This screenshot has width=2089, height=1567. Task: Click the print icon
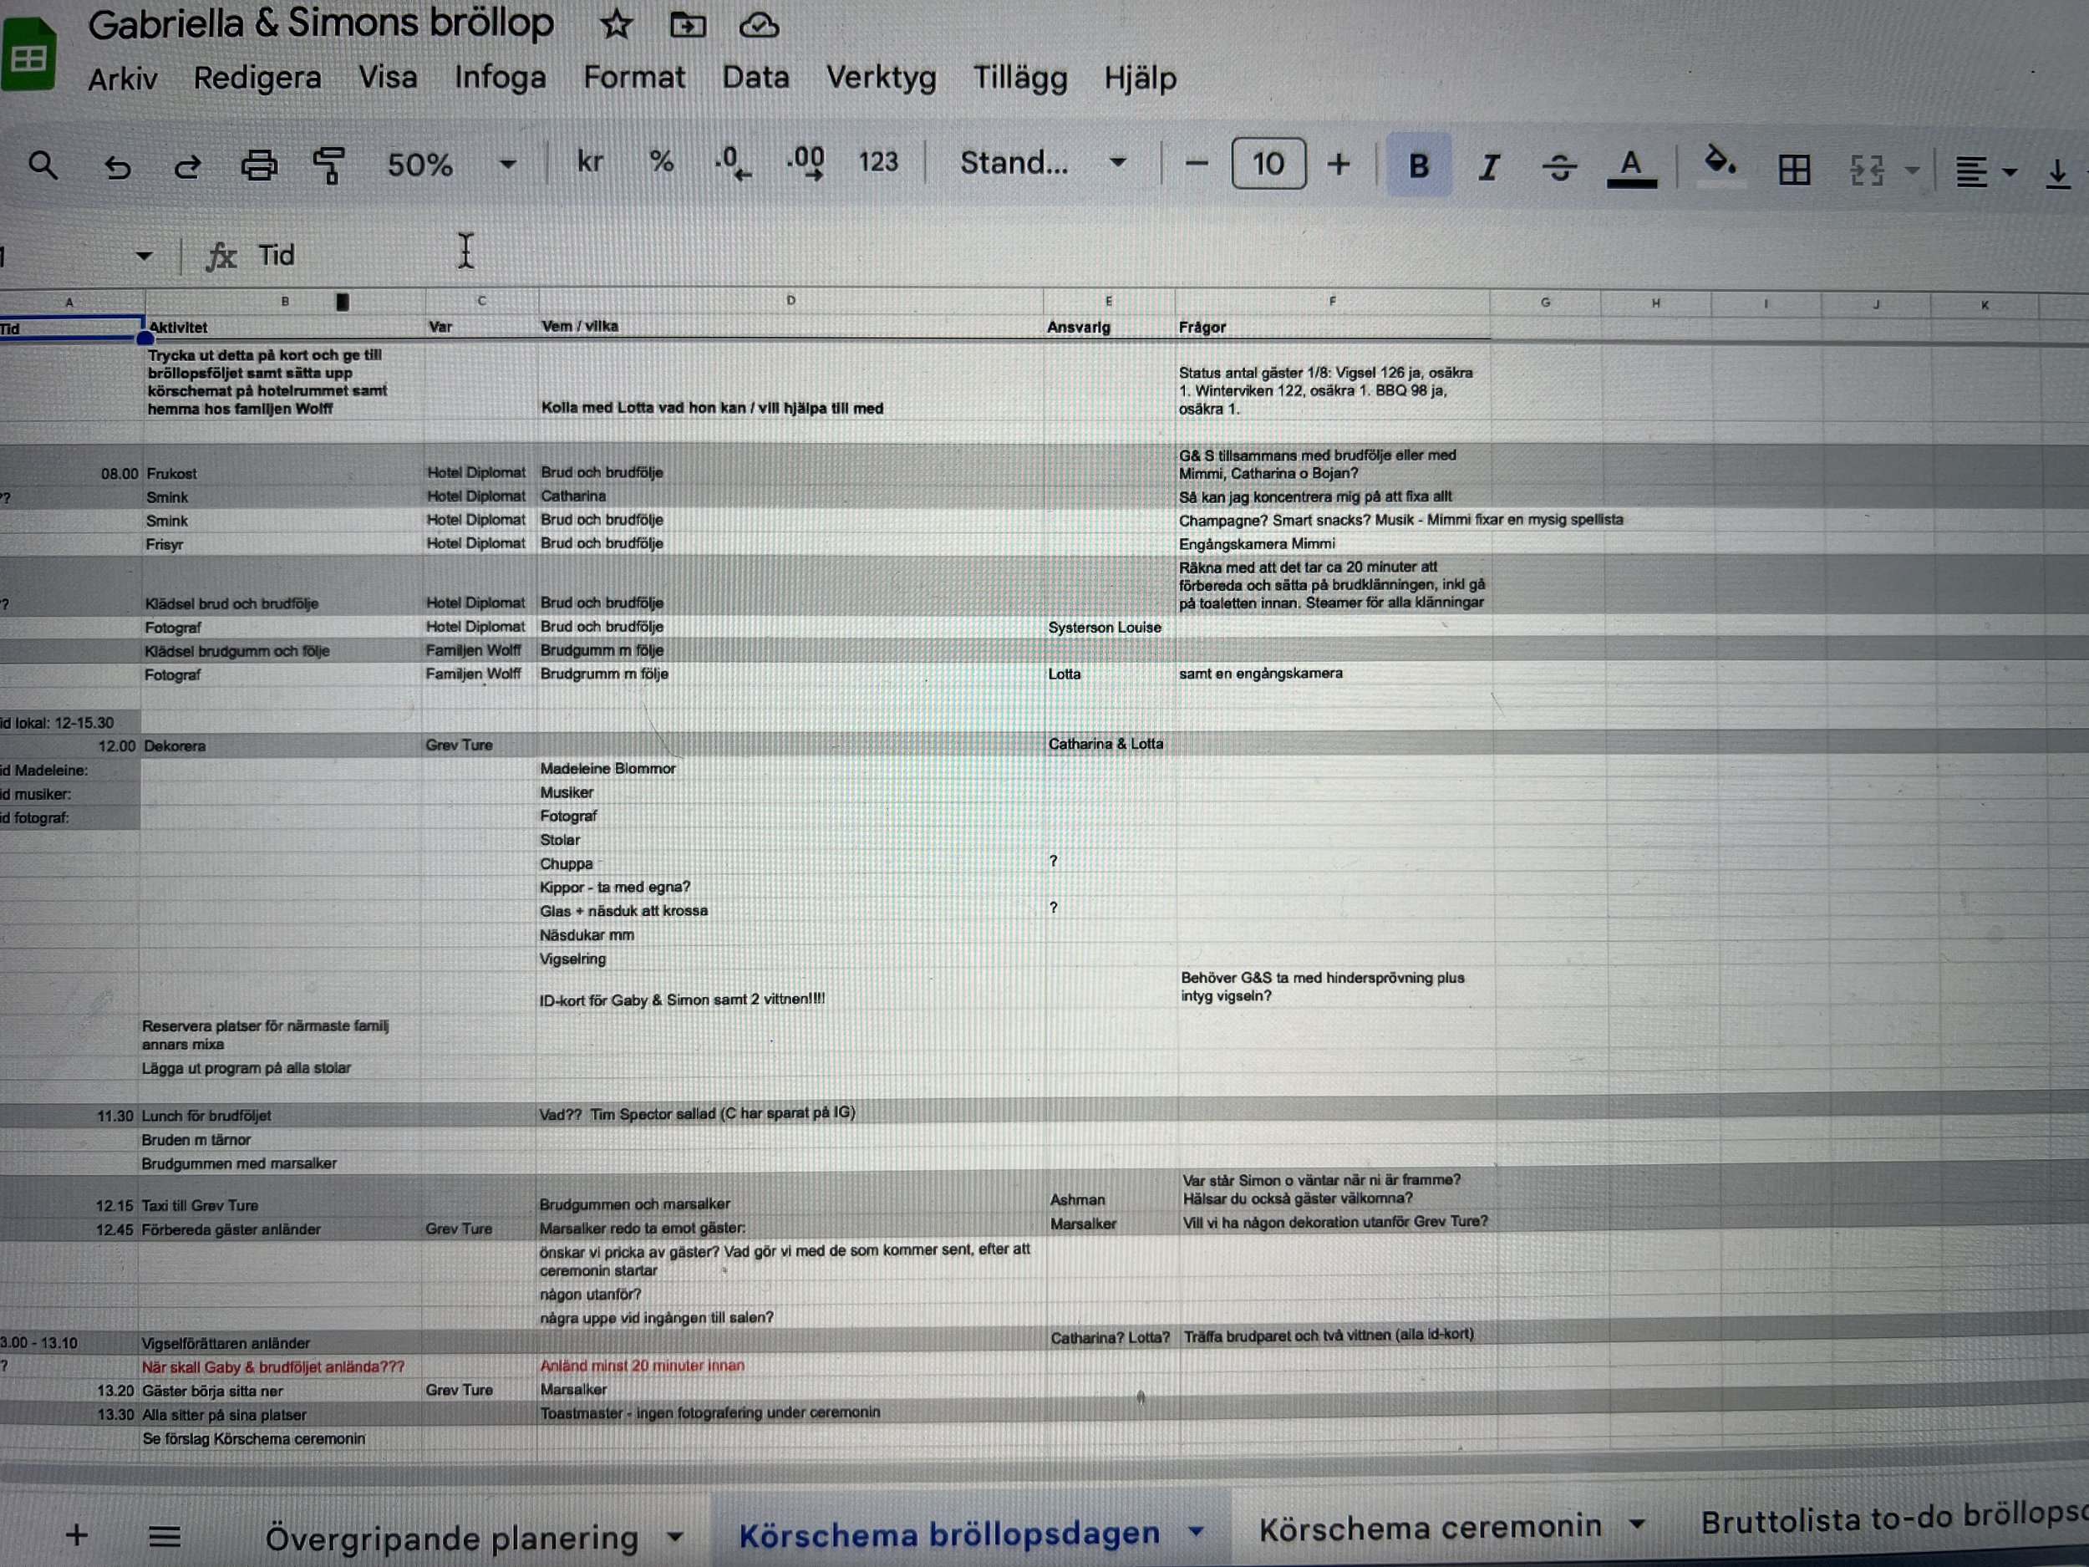pos(259,166)
